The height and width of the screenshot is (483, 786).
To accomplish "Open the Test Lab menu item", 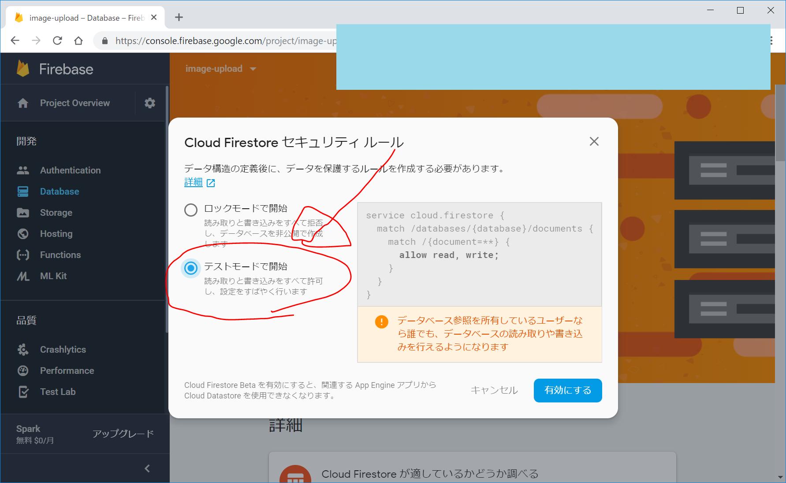I will 58,392.
